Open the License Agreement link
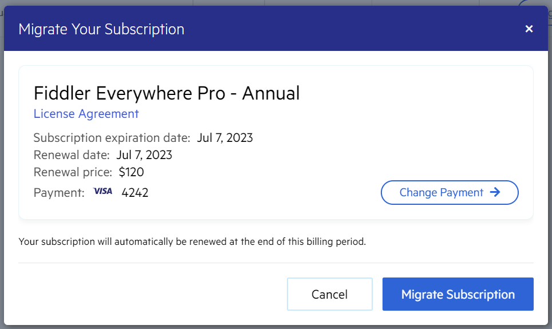The image size is (552, 329). (x=86, y=114)
